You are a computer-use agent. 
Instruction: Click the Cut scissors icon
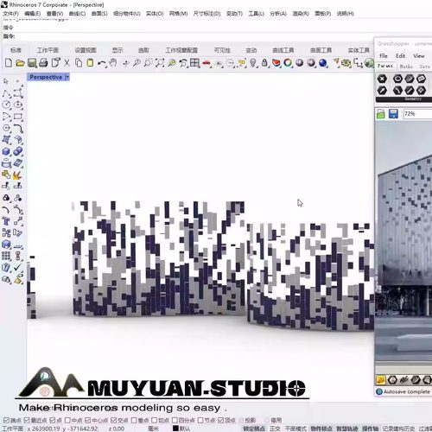(67, 63)
